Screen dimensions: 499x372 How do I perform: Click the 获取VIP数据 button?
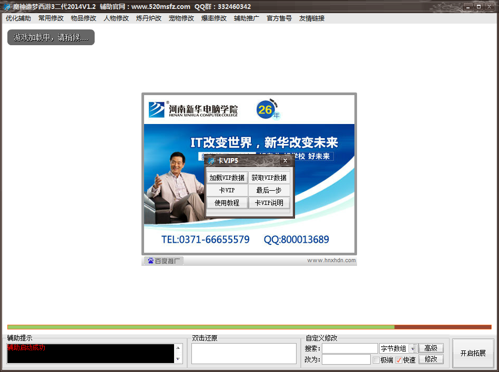tap(269, 178)
